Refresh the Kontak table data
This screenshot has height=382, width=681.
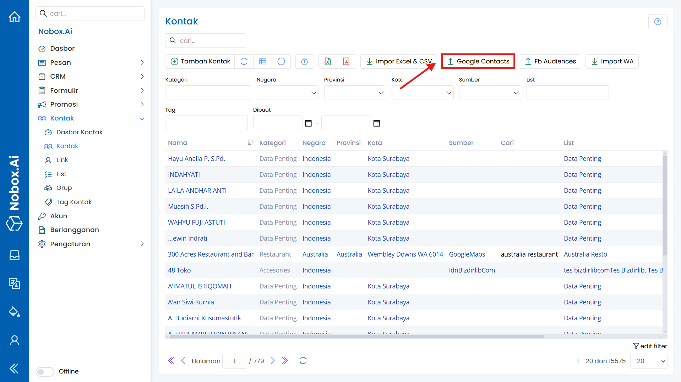point(244,61)
